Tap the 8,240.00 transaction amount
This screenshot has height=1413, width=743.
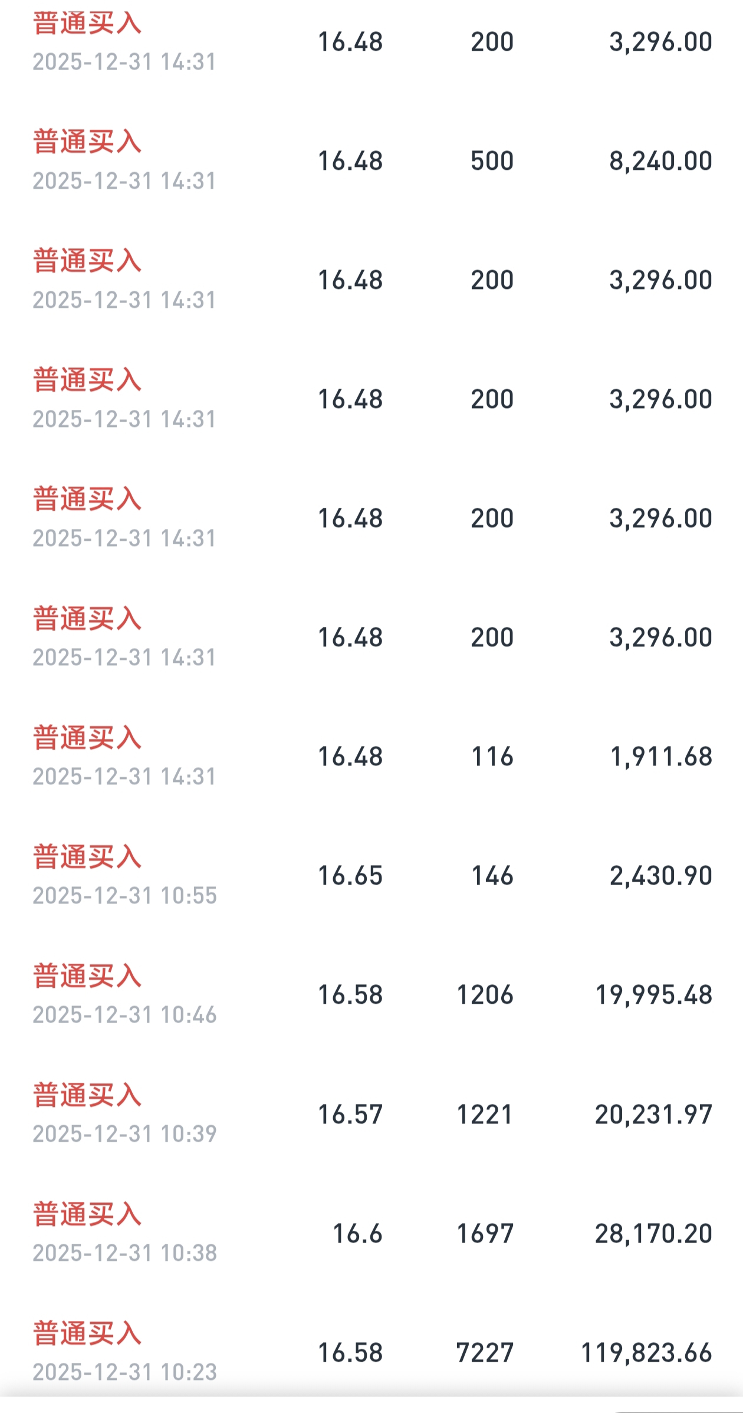point(660,161)
